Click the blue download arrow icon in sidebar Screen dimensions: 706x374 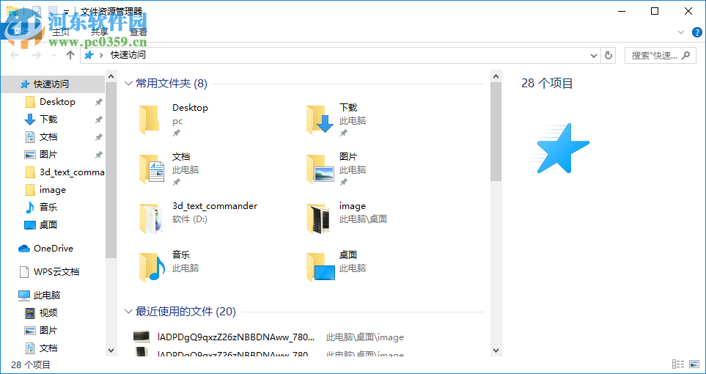(x=30, y=120)
